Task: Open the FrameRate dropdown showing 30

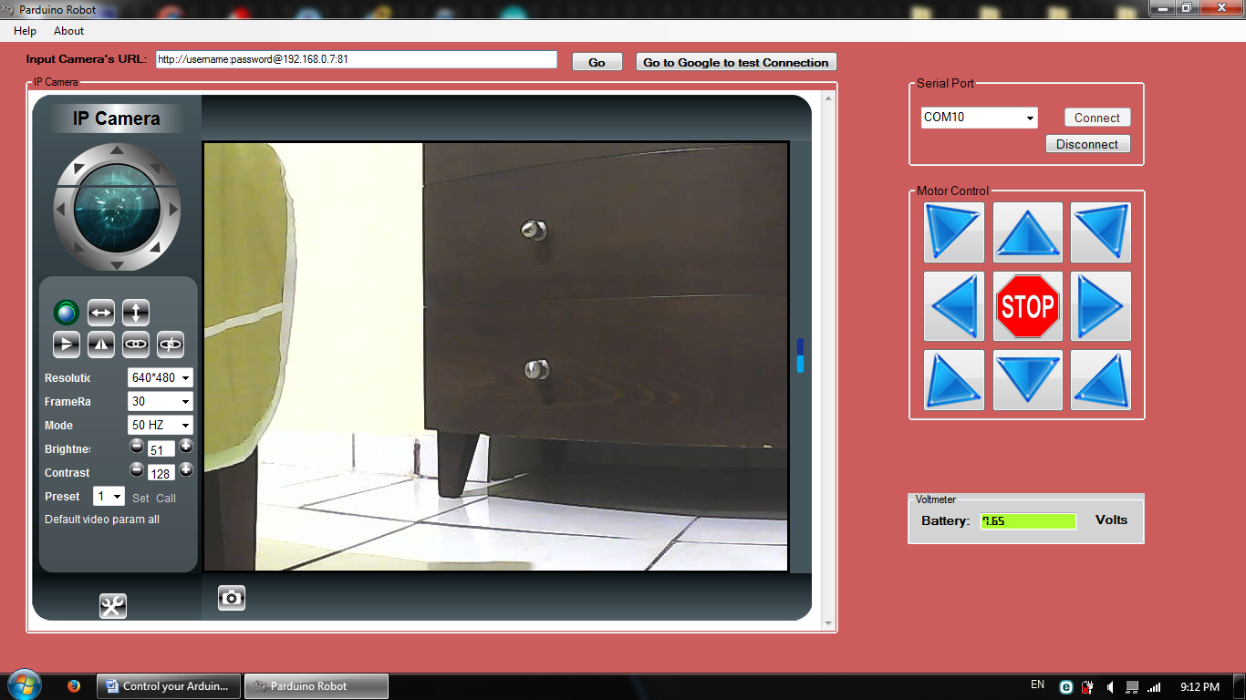Action: tap(160, 401)
